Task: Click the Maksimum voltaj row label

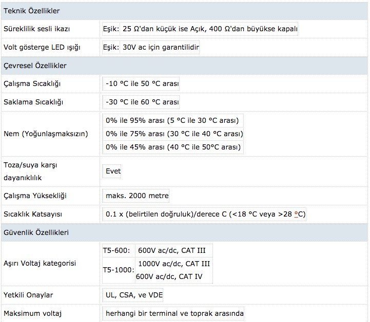Action: click(36, 313)
